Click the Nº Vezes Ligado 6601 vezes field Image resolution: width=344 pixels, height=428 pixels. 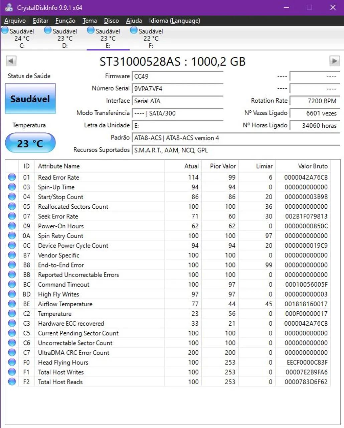[315, 113]
